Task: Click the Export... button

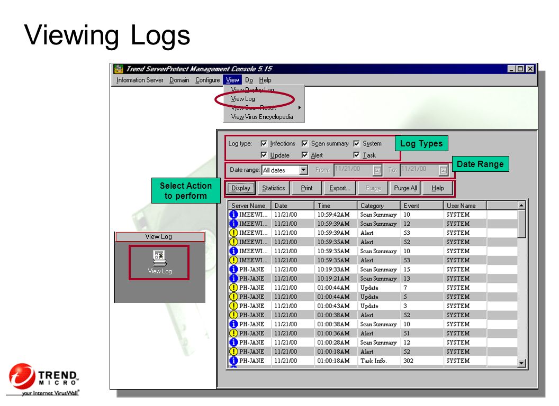Action: 340,188
